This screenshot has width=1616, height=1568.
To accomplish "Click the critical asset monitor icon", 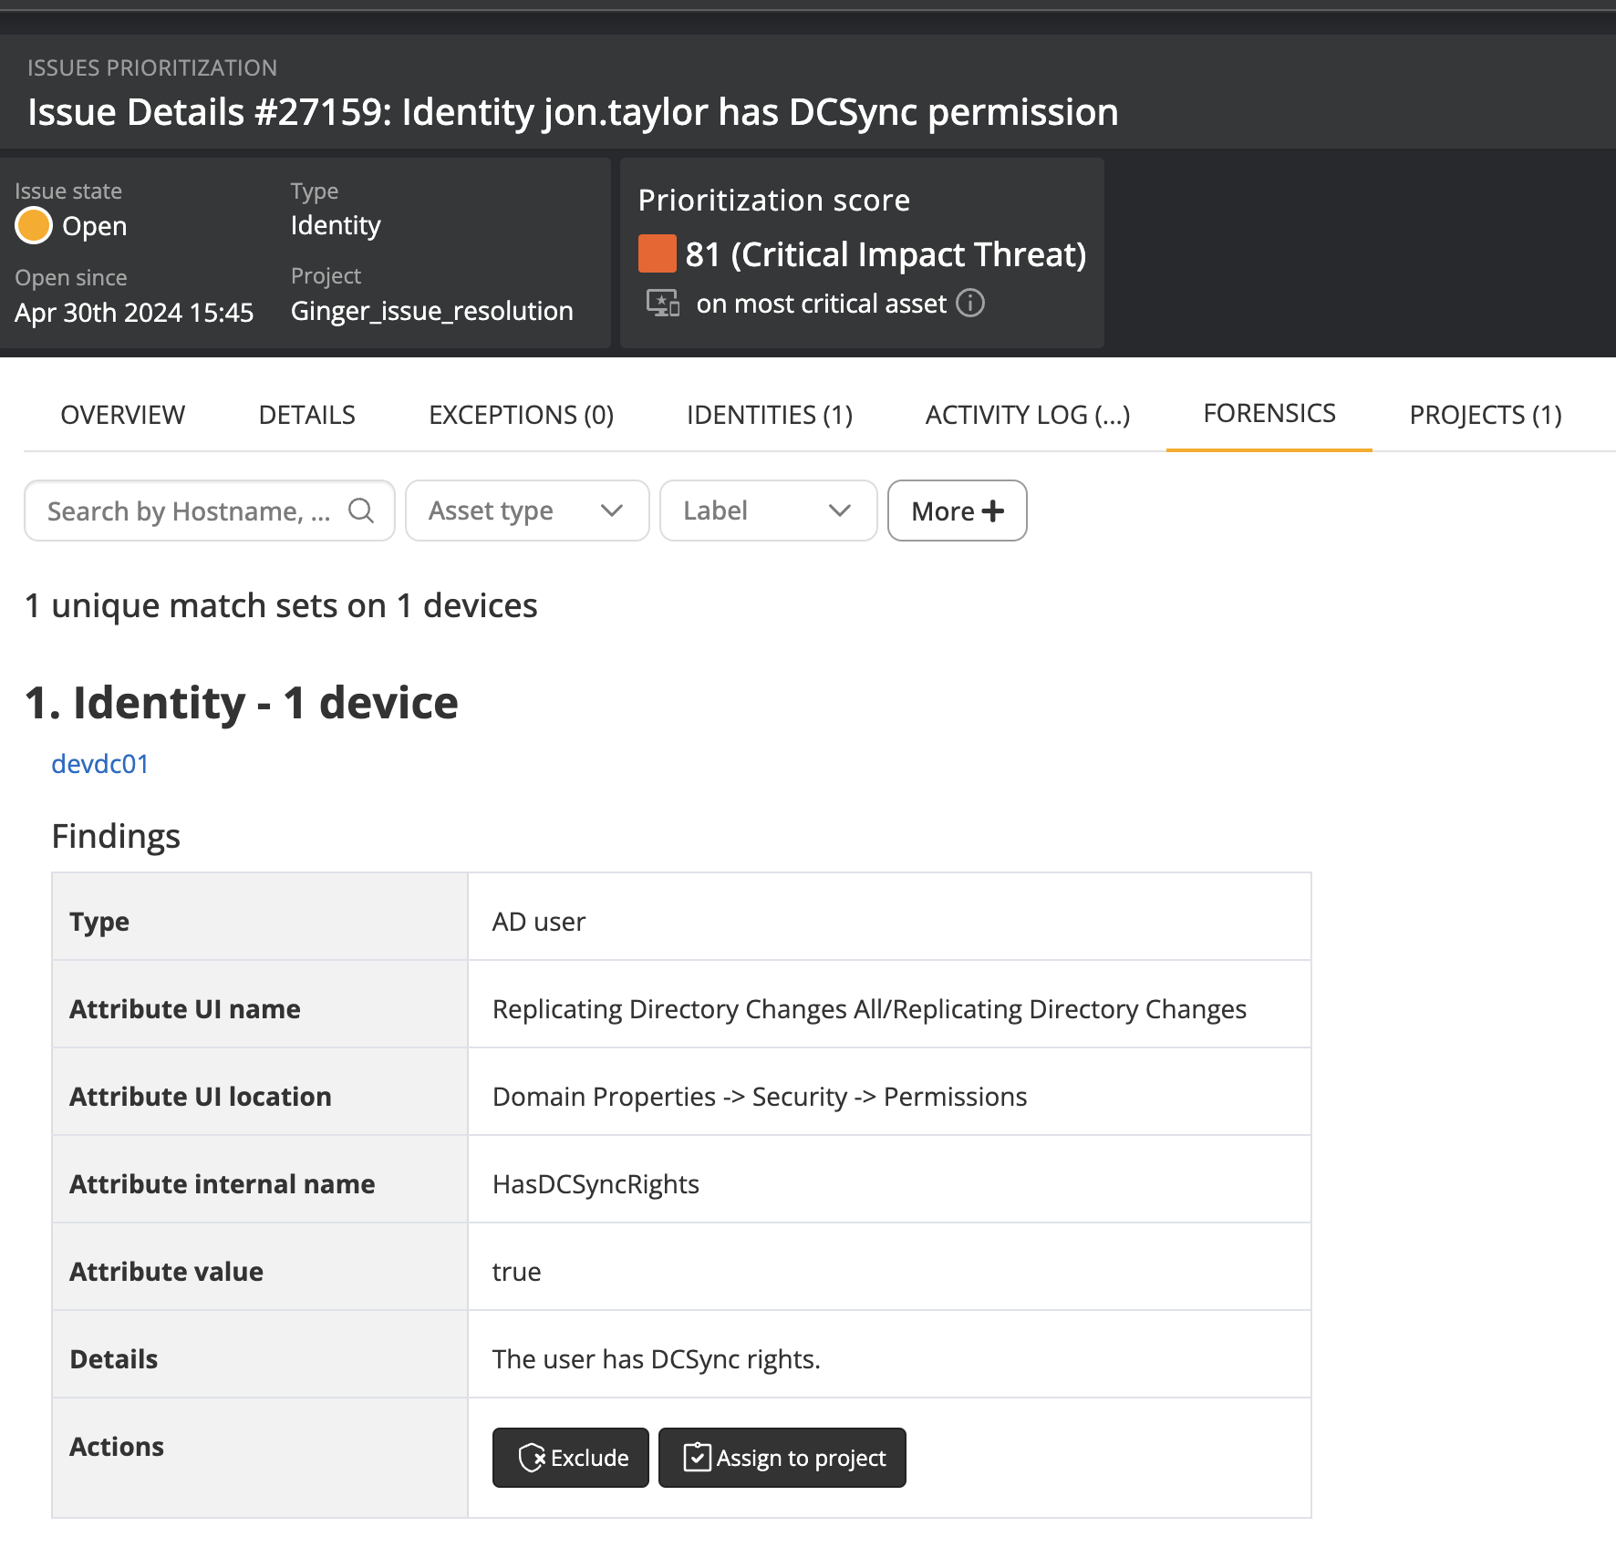I will pyautogui.click(x=662, y=303).
